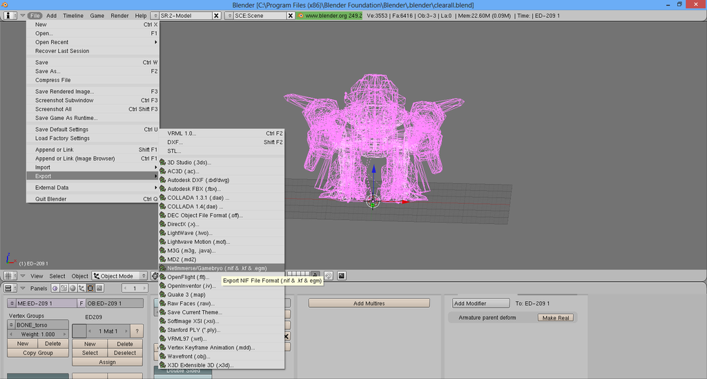Click the Deselect button
The image size is (707, 379).
125,353
